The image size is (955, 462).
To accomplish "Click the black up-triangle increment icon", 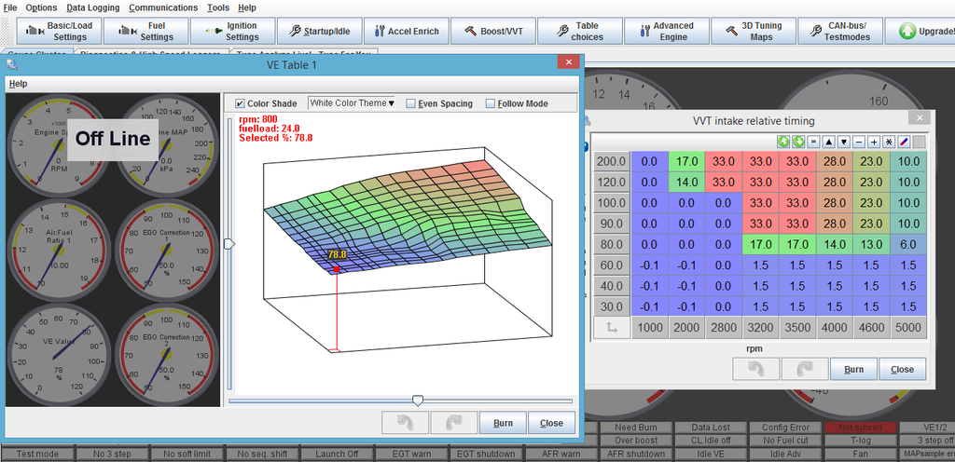I will pyautogui.click(x=828, y=142).
